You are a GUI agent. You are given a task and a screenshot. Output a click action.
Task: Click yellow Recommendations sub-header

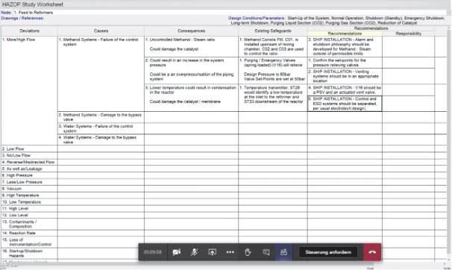[x=345, y=34]
